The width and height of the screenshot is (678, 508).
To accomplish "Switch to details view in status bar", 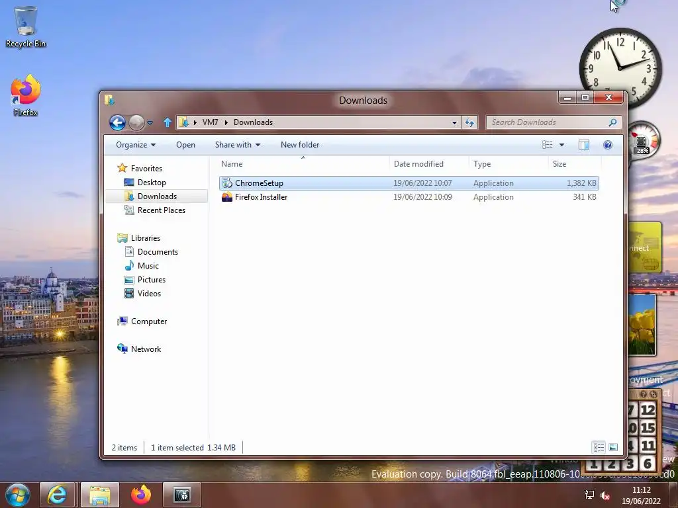I will [599, 448].
